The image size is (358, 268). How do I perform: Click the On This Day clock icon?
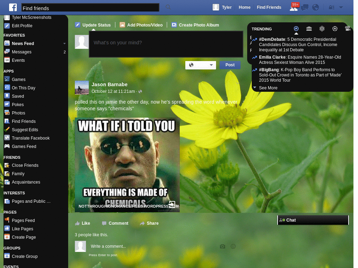tap(7, 88)
